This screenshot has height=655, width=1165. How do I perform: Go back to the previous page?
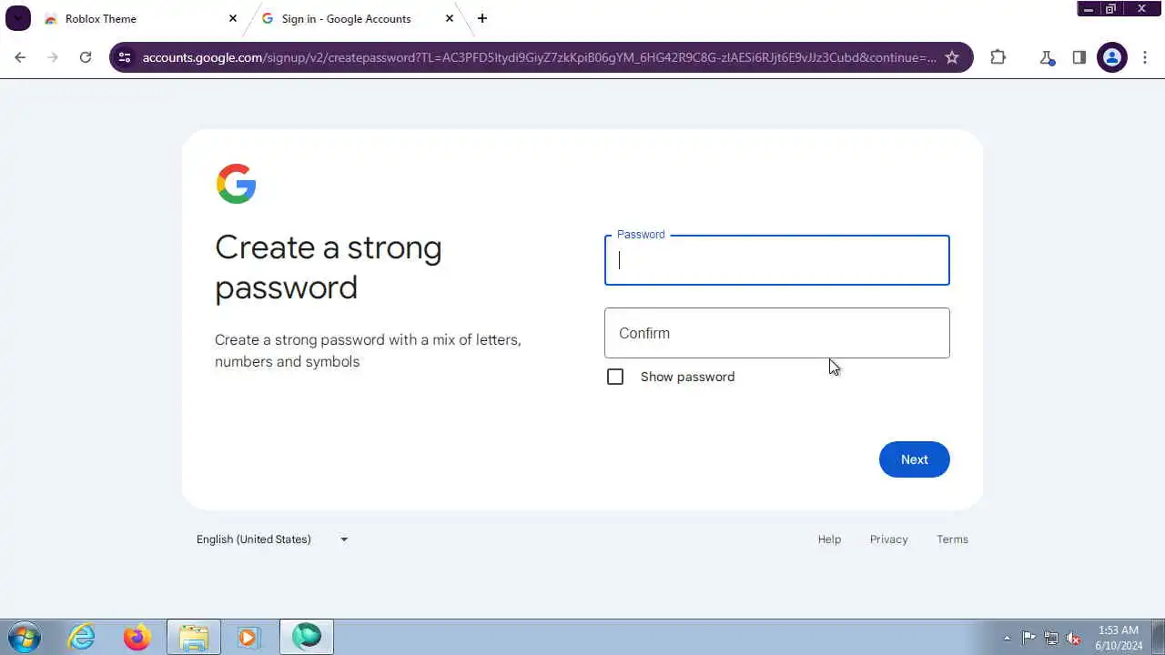[x=20, y=57]
